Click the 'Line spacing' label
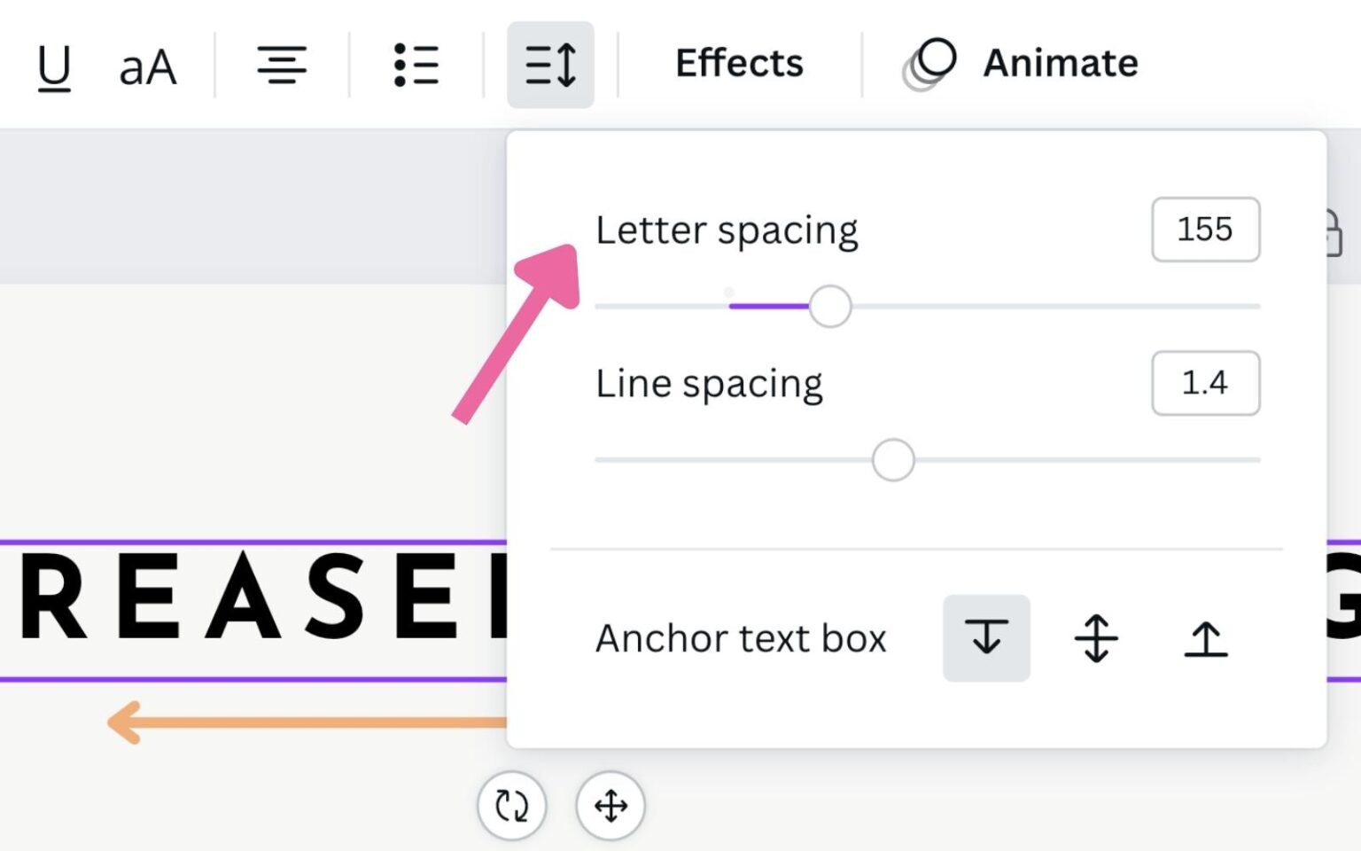 pyautogui.click(x=709, y=384)
